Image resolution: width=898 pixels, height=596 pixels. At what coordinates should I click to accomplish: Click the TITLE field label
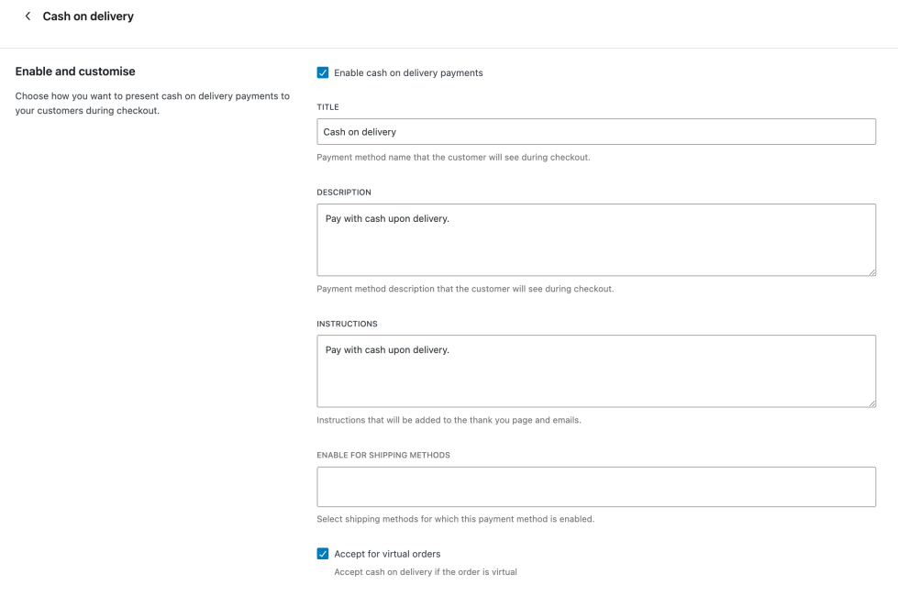tap(327, 107)
